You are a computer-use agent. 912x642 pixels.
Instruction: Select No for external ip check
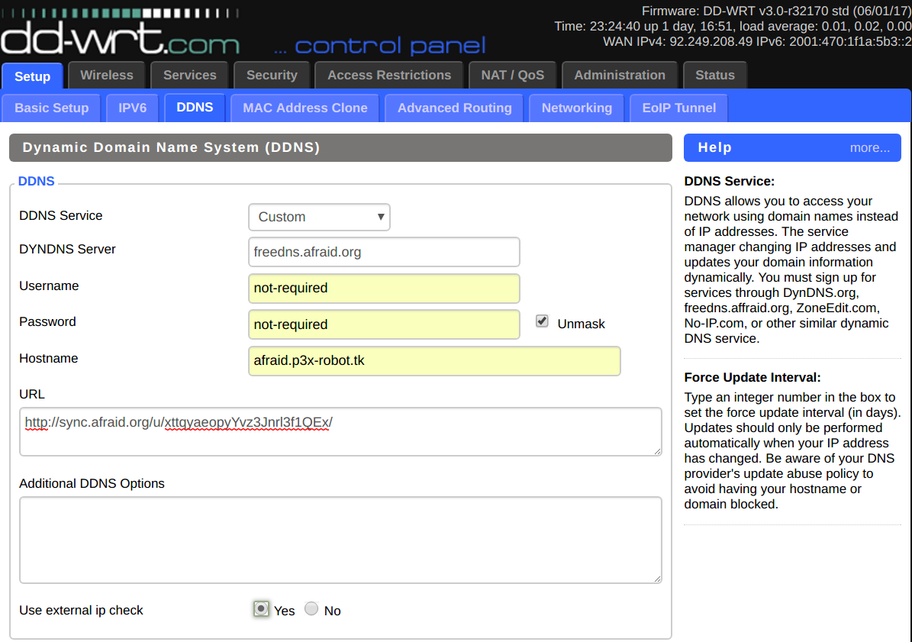tap(311, 609)
